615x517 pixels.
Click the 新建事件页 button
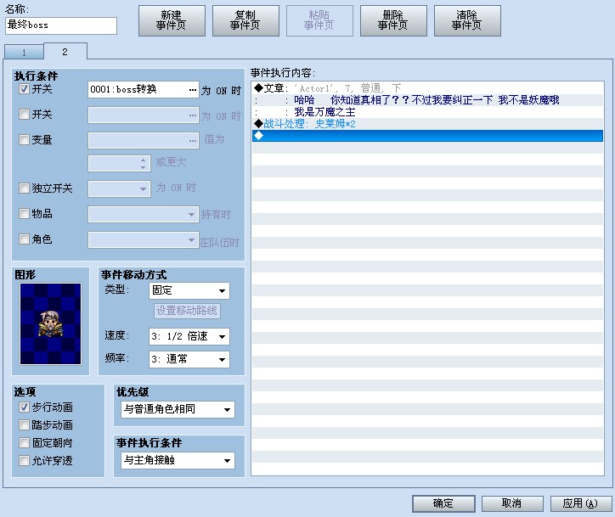[172, 20]
